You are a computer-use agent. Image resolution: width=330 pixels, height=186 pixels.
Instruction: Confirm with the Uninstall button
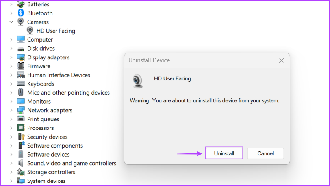click(x=224, y=153)
